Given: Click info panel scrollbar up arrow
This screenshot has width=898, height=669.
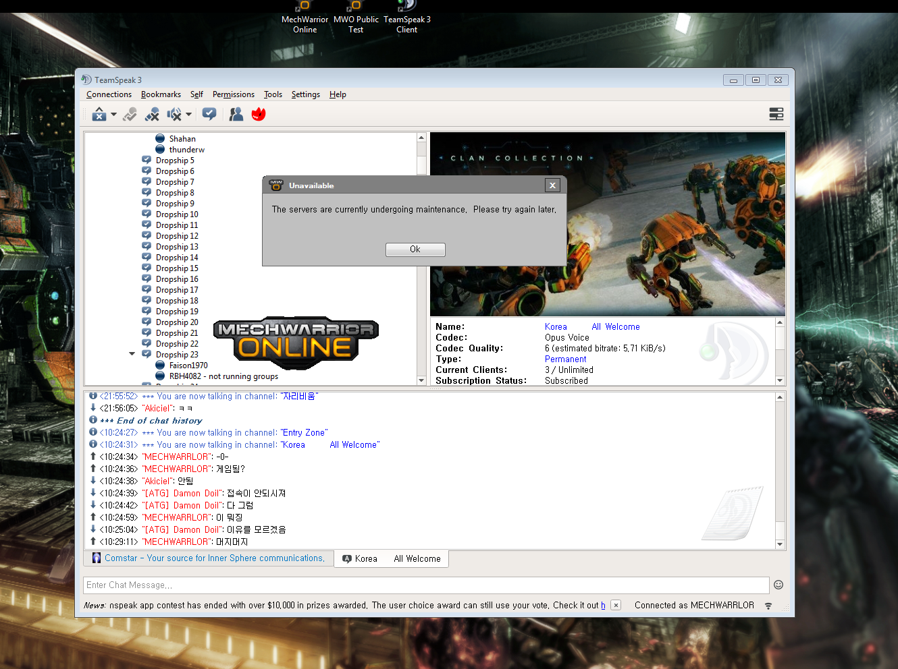Looking at the screenshot, I should (x=780, y=322).
